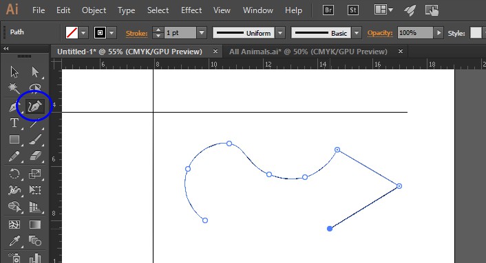Viewport: 486px width, 263px height.
Task: Open the Stroke panel link
Action: [136, 33]
